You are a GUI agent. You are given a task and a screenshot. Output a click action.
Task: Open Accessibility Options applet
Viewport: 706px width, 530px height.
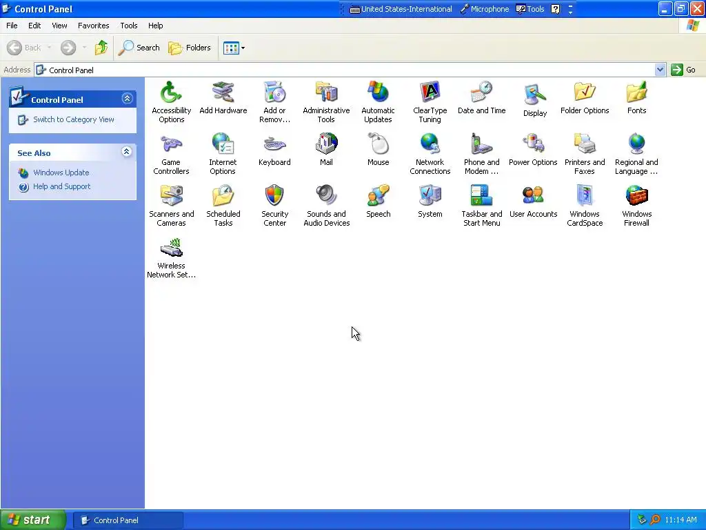[x=171, y=93]
